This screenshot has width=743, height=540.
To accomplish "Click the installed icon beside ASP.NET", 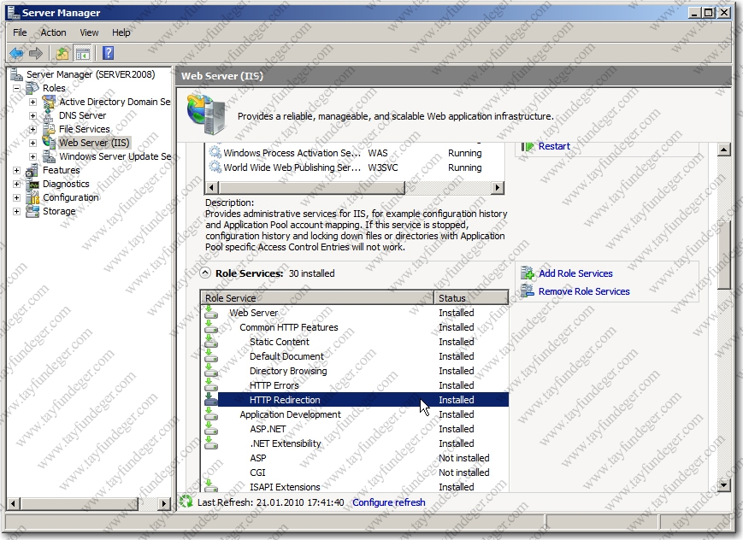I will click(211, 429).
